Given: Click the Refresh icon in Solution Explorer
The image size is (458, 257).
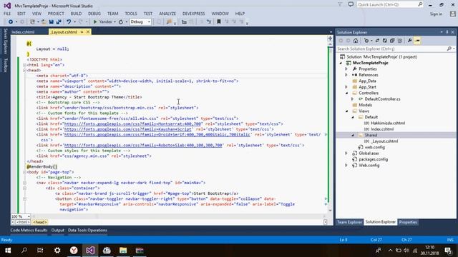Looking at the screenshot, I should tap(385, 41).
